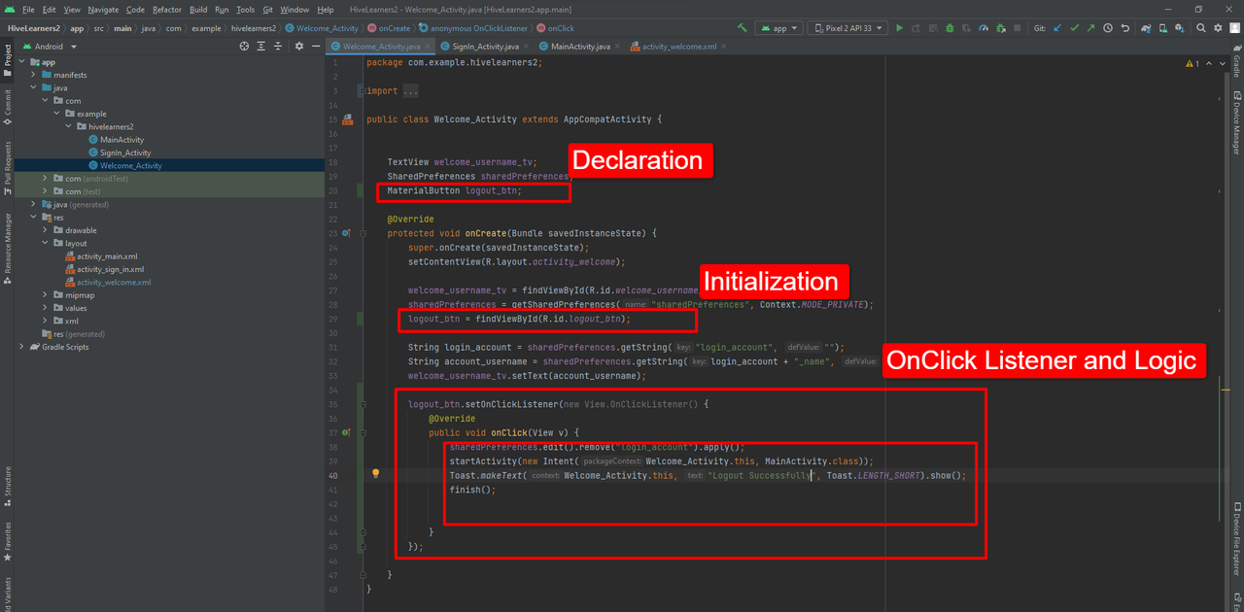The image size is (1244, 612).
Task: Open the Device Manager side panel
Action: tap(1236, 122)
